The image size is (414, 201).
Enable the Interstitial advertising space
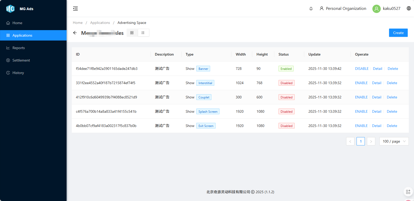pyautogui.click(x=361, y=83)
